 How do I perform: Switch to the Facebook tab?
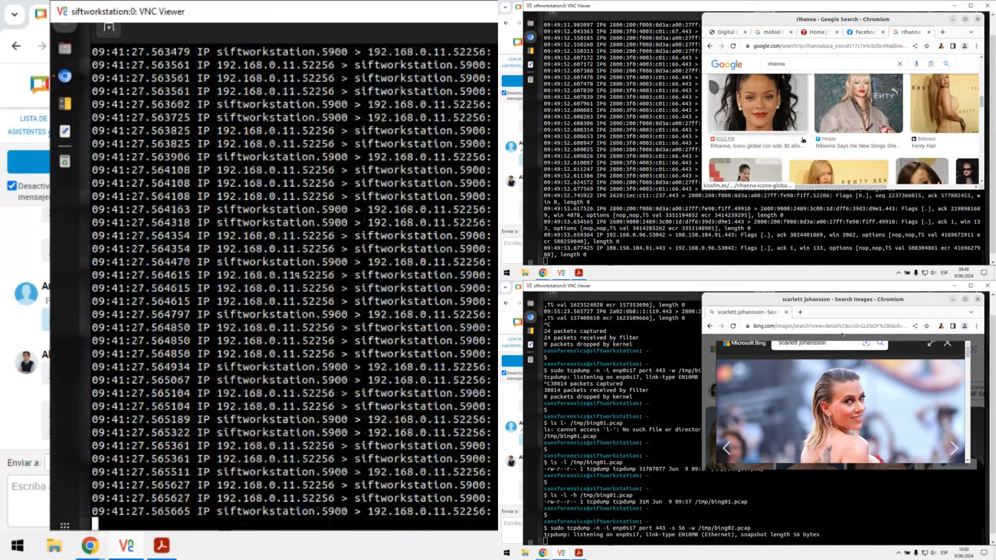tap(865, 32)
